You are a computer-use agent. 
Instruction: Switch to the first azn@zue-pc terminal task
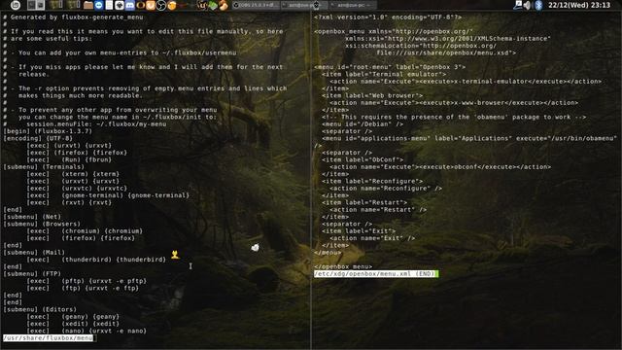(x=304, y=5)
